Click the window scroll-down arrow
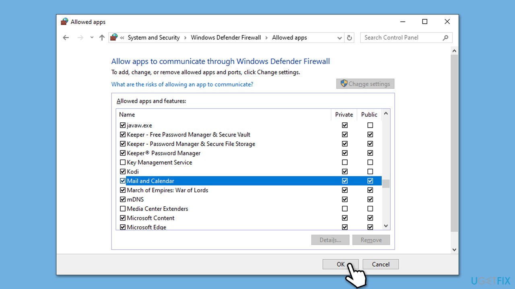This screenshot has width=515, height=289. [455, 250]
